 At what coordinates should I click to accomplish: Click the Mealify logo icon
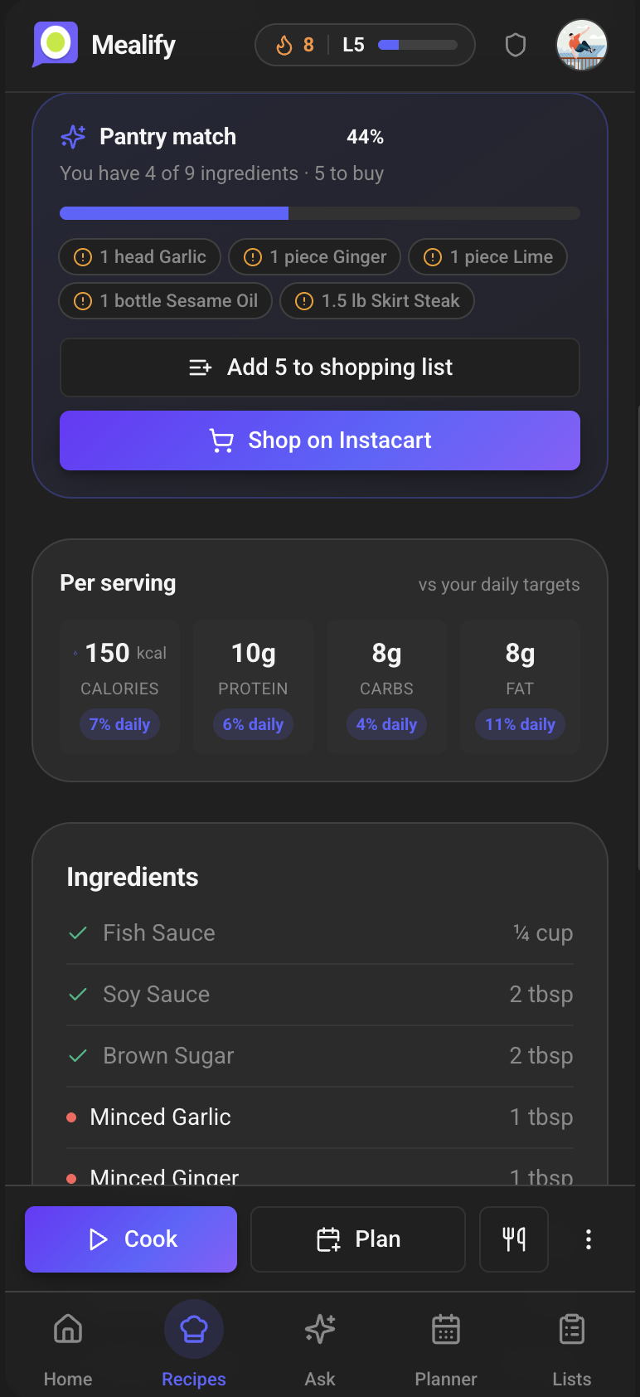pos(56,44)
